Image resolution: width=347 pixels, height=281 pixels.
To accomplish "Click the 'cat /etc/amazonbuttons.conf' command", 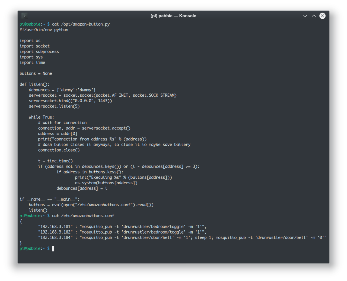I will (x=83, y=216).
